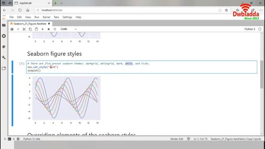
Task: Open the Cell Tools wrench sidebar icon
Action: click(x=4, y=58)
